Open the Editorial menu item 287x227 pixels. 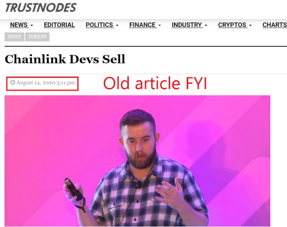(59, 25)
